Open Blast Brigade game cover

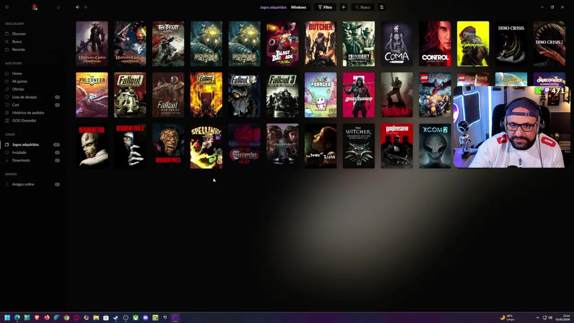pos(283,44)
